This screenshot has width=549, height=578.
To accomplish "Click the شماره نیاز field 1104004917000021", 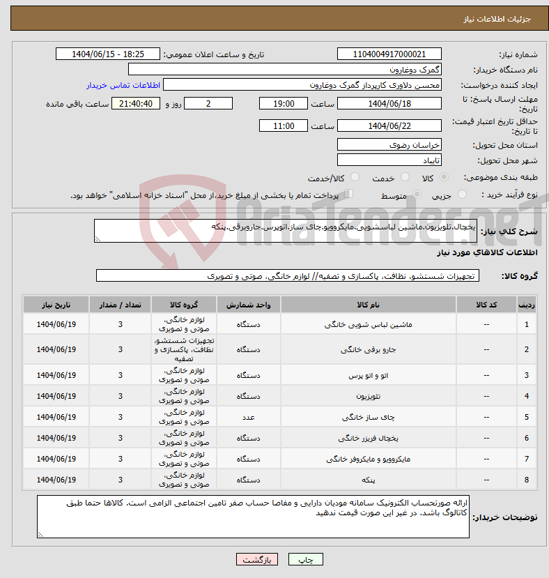I will click(389, 54).
